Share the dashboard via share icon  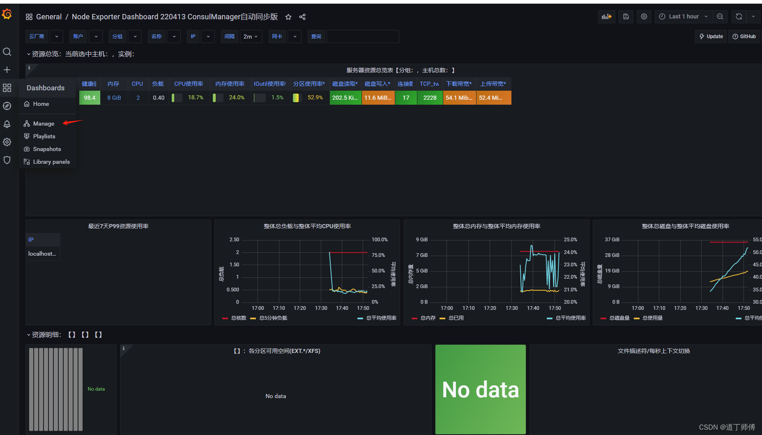(x=302, y=17)
